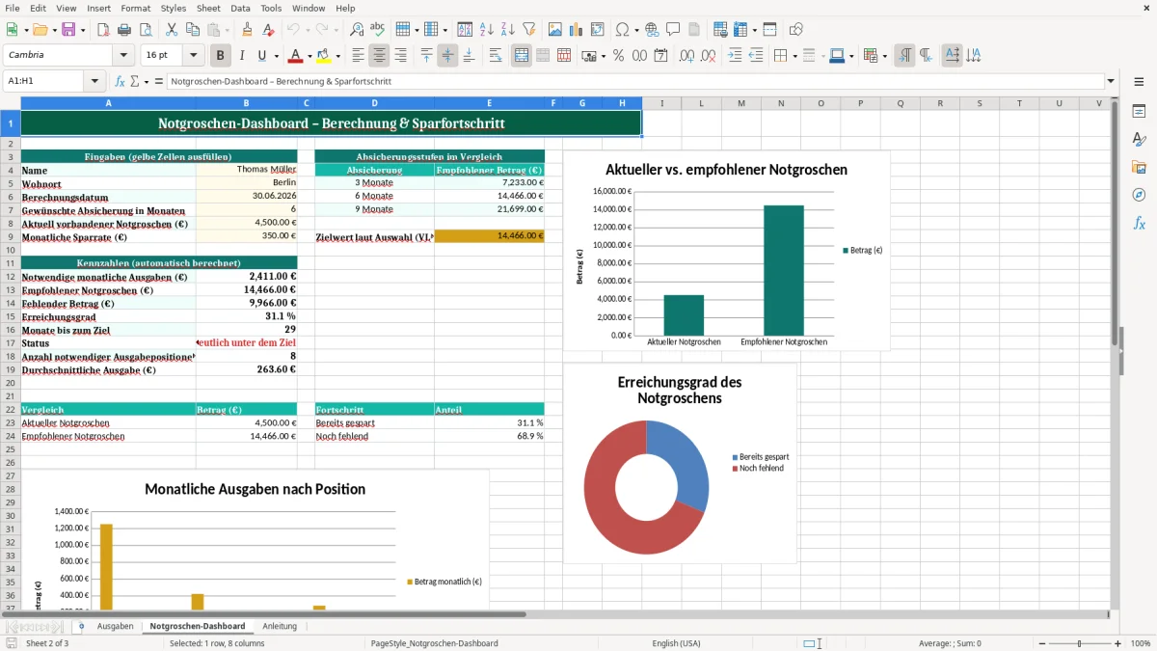The width and height of the screenshot is (1157, 651).
Task: Open the Sort dialog
Action: pyautogui.click(x=465, y=30)
